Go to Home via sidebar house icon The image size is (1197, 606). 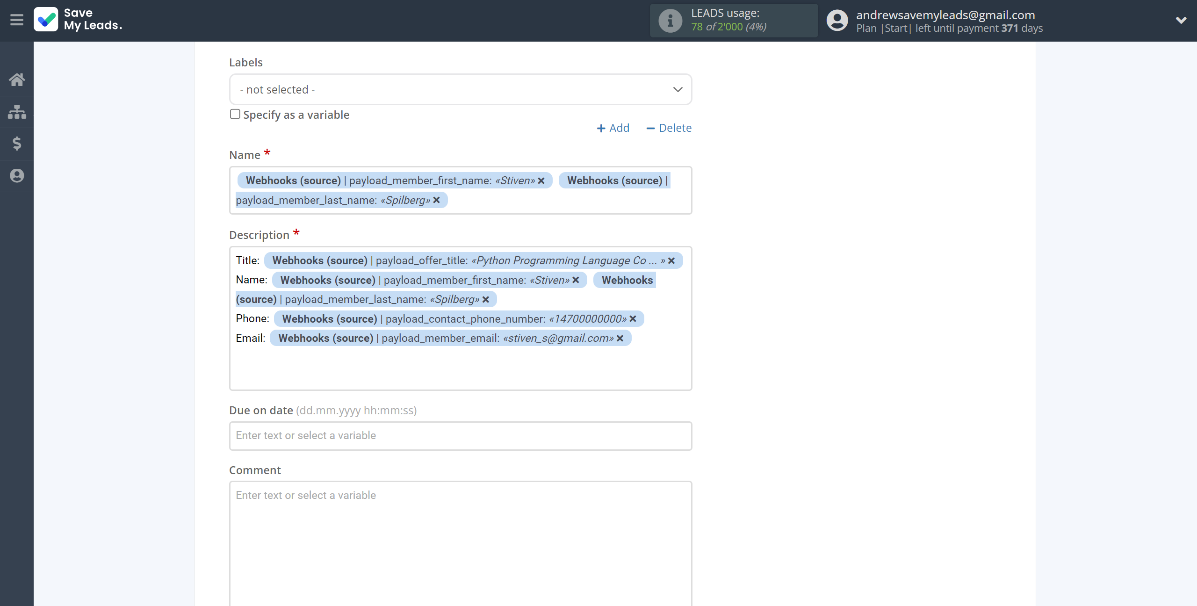(17, 79)
